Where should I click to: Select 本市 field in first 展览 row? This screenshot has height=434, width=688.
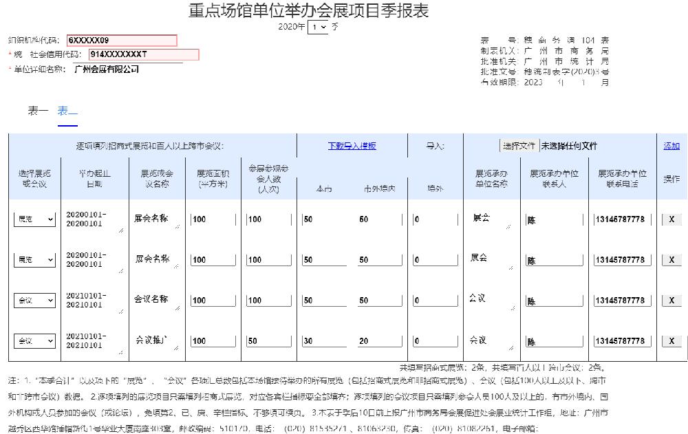[324, 219]
